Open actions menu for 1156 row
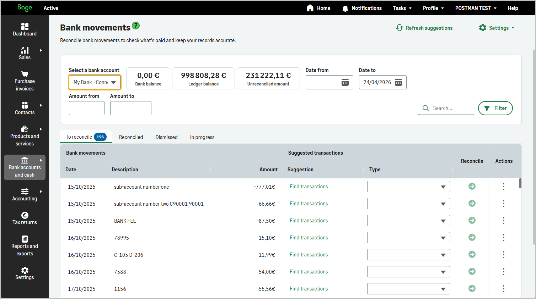Viewport: 536px width, 299px height. coord(504,289)
